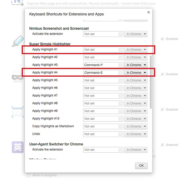Screen dimensions: 183x182
Task: Click the dialog's vertical scrollbar thumb
Action: tap(151, 82)
